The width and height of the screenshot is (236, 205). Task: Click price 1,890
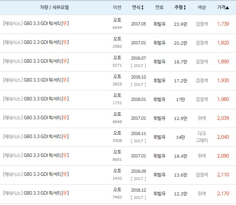point(223,62)
